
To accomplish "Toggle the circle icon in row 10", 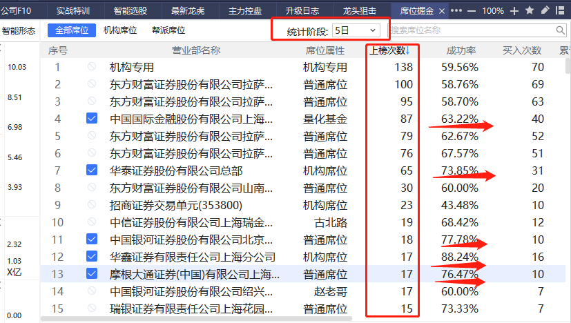I will tap(92, 222).
